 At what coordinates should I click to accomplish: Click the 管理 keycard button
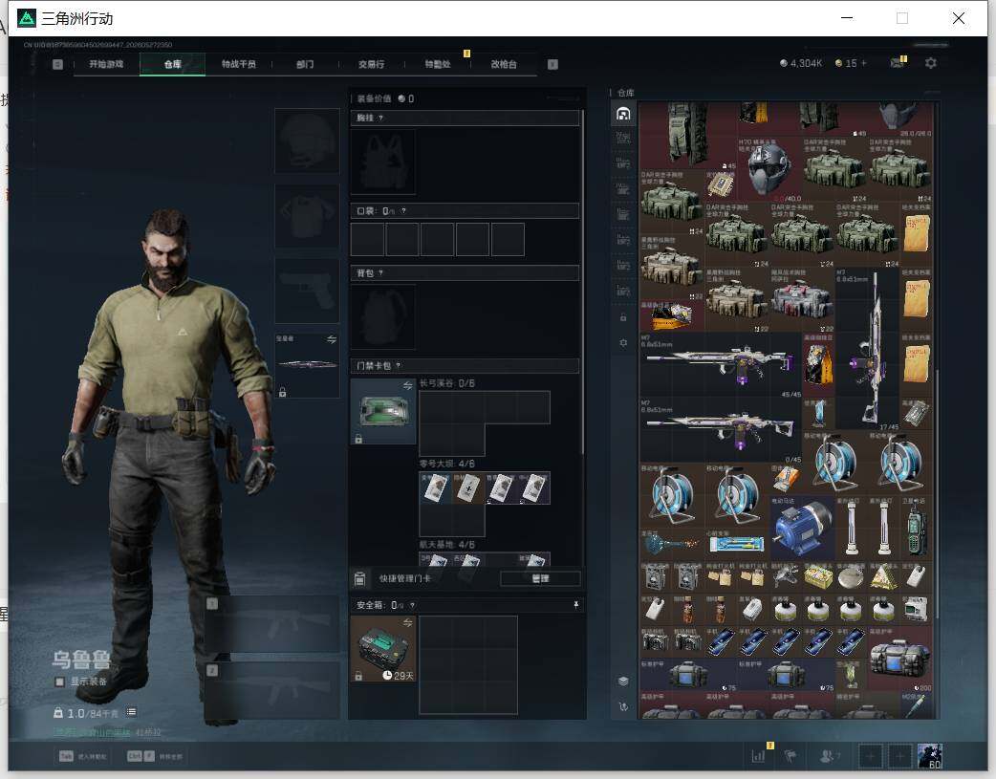[540, 578]
